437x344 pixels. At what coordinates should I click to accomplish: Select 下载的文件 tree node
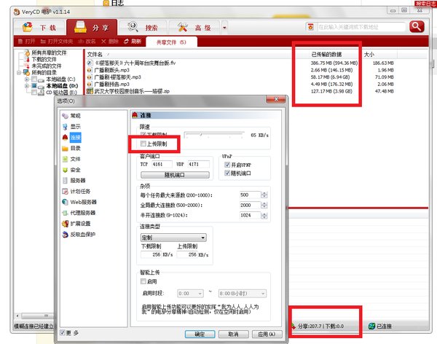click(44, 60)
